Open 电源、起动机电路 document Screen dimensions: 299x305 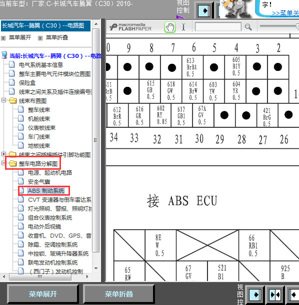pos(50,173)
